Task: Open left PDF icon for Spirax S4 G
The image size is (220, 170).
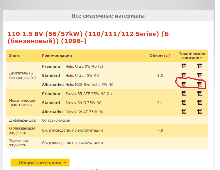Action: pyautogui.click(x=184, y=103)
